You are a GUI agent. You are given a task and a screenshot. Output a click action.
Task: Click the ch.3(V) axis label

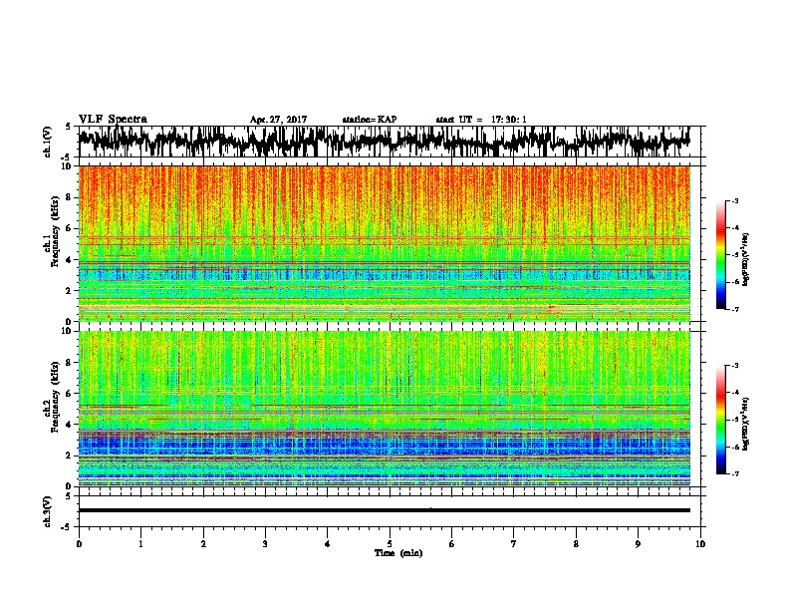48,511
